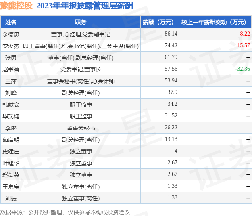Click 茹启明's position cell 副总经理(离任)
The image size is (252, 216).
[x=81, y=140]
